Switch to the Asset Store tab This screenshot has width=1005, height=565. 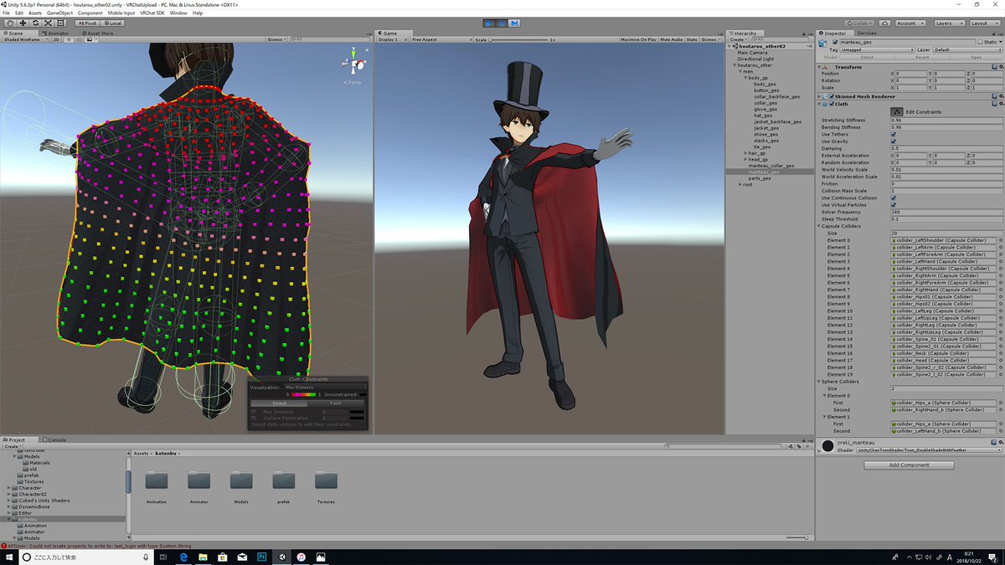tap(96, 33)
